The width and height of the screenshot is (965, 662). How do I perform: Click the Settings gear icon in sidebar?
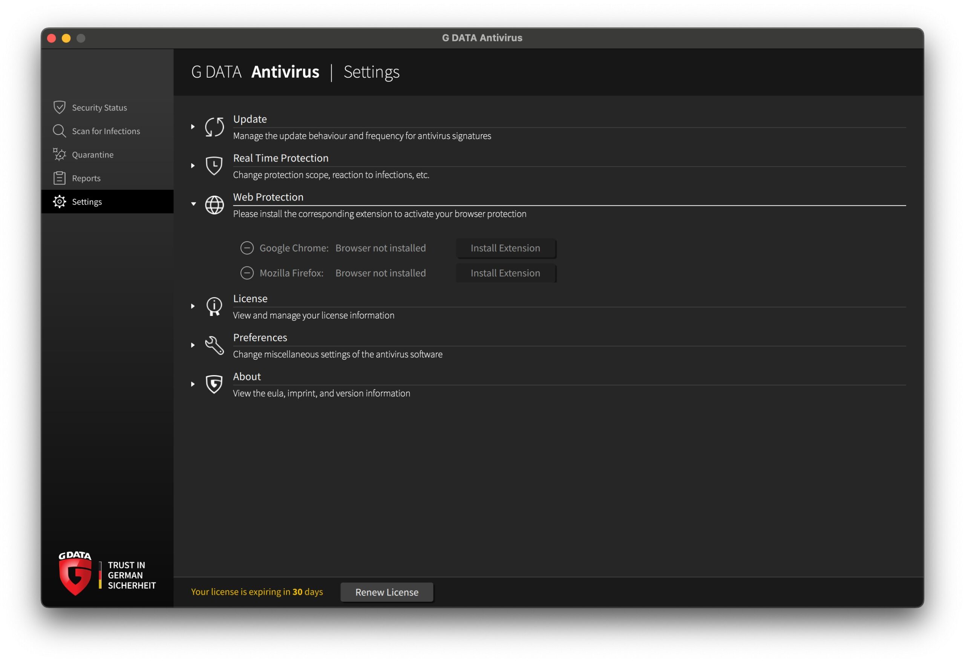point(60,201)
